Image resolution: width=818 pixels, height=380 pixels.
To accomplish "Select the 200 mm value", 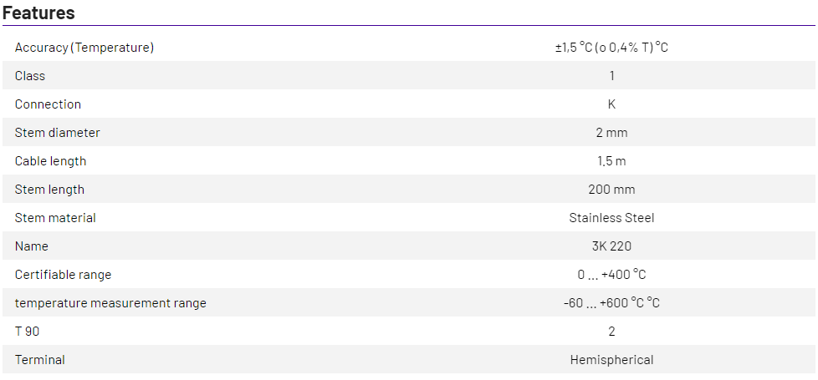I will pos(611,190).
